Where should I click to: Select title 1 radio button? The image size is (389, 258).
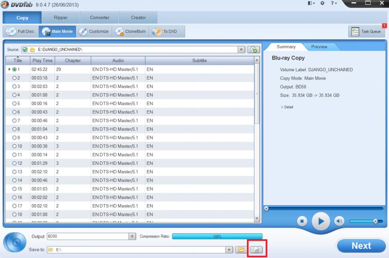pos(15,69)
